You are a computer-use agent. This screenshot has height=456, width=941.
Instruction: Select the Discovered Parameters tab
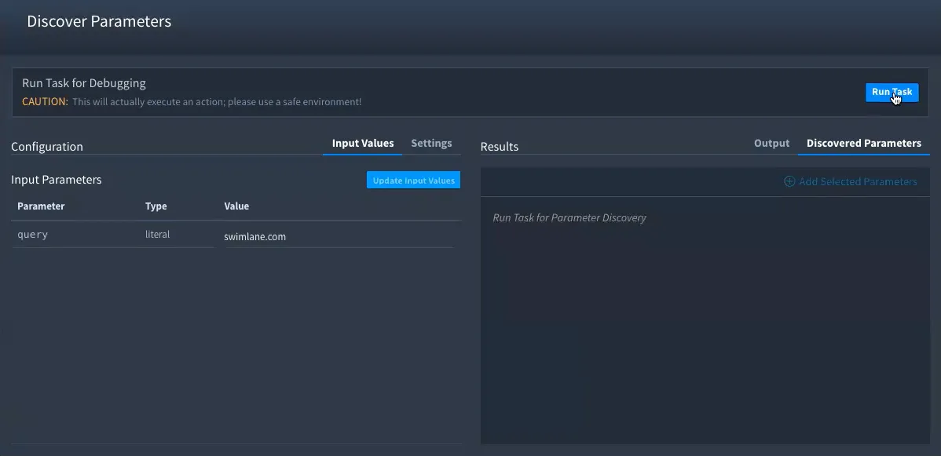point(863,144)
